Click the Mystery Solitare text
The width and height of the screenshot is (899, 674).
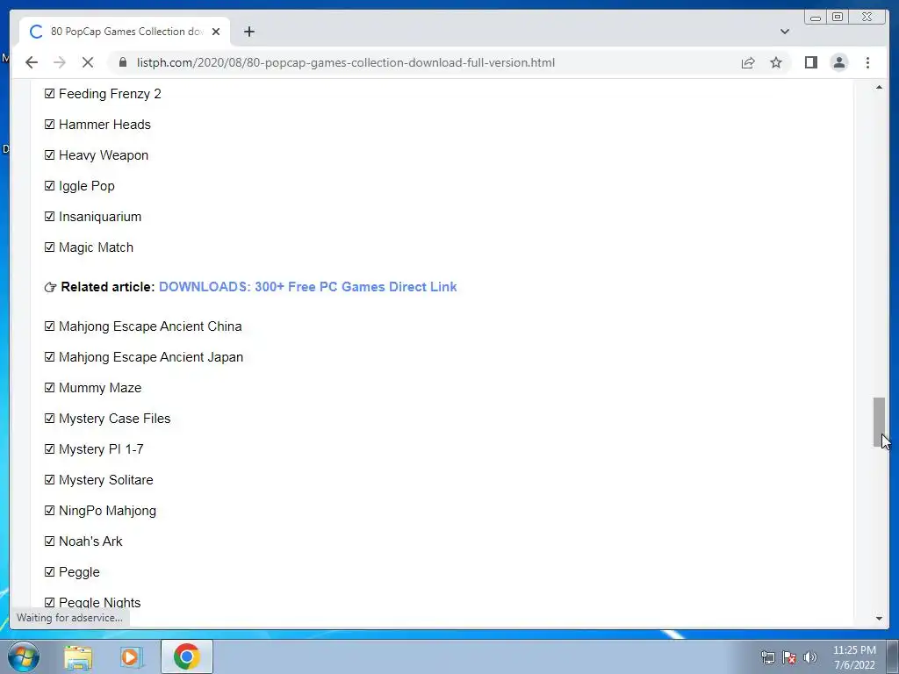click(106, 480)
